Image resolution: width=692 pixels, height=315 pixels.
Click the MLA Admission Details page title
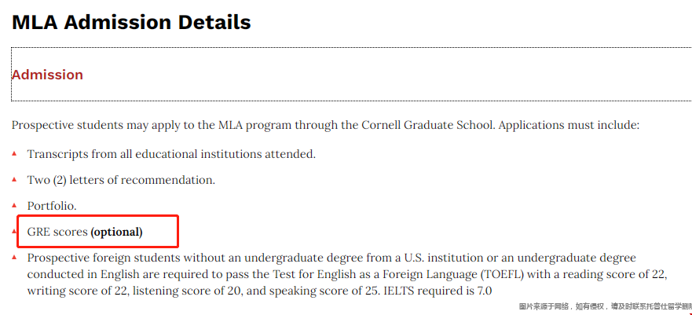[x=131, y=22]
